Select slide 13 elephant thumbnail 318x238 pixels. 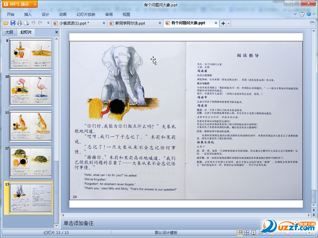[30, 198]
